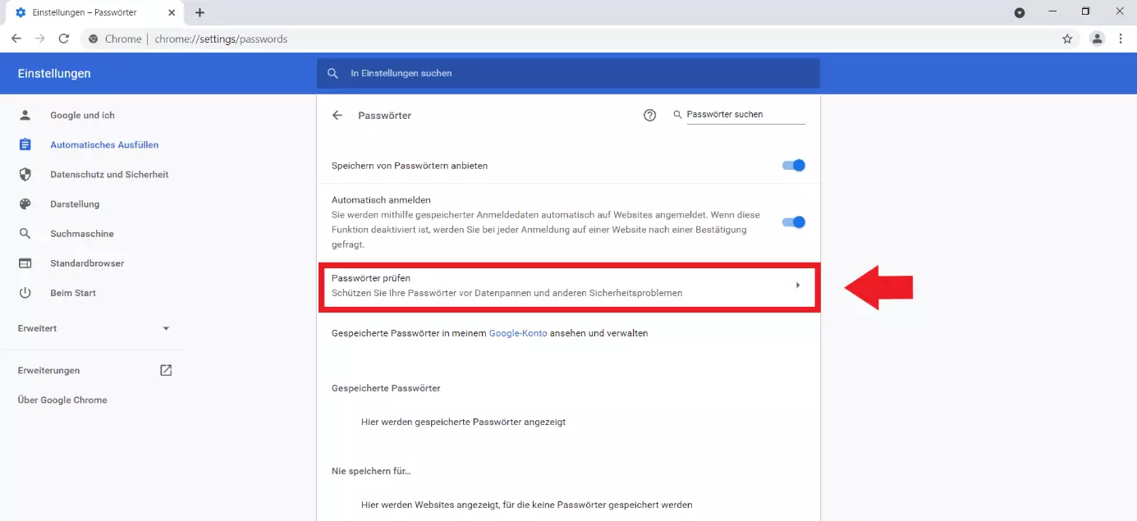Bookmark this page with the star icon
Screen dimensions: 1137x521
1067,39
